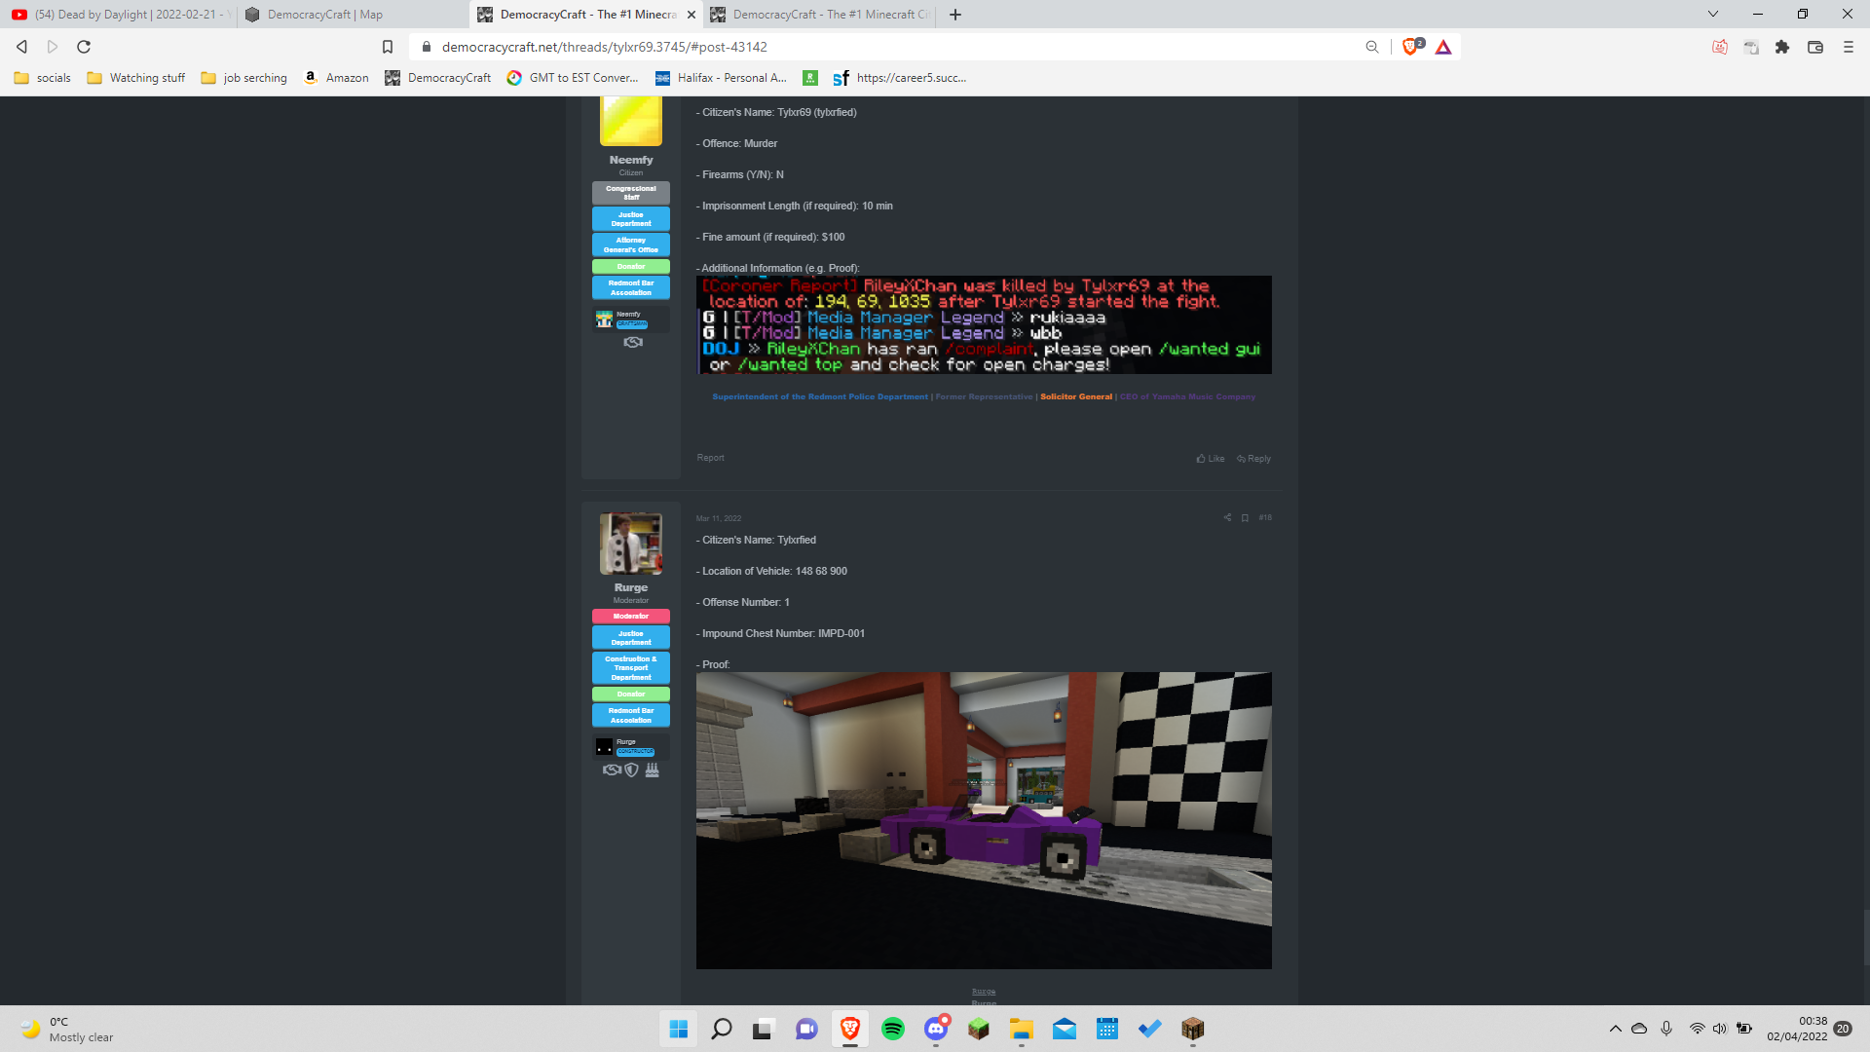
Task: Share post #18 via share icon
Action: point(1227,518)
